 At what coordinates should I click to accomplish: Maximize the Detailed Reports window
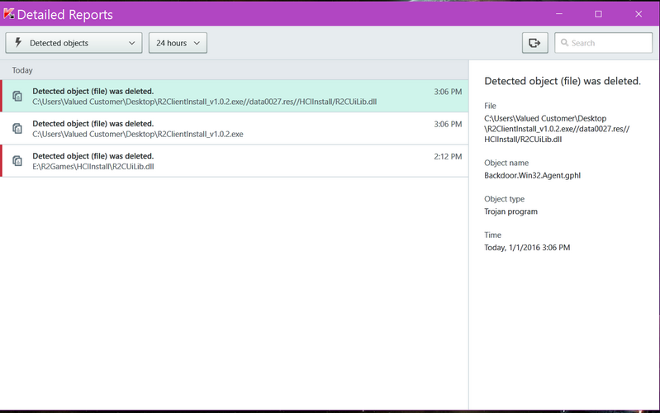(x=598, y=14)
